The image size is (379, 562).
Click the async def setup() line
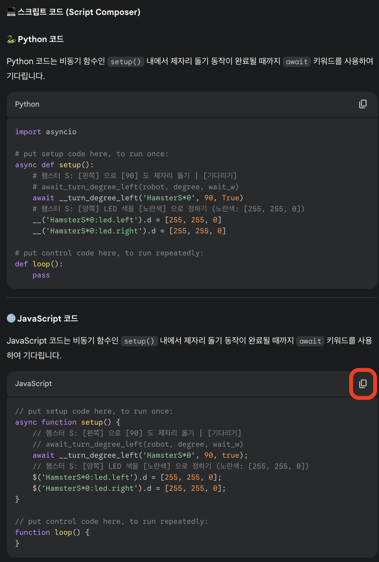point(54,165)
